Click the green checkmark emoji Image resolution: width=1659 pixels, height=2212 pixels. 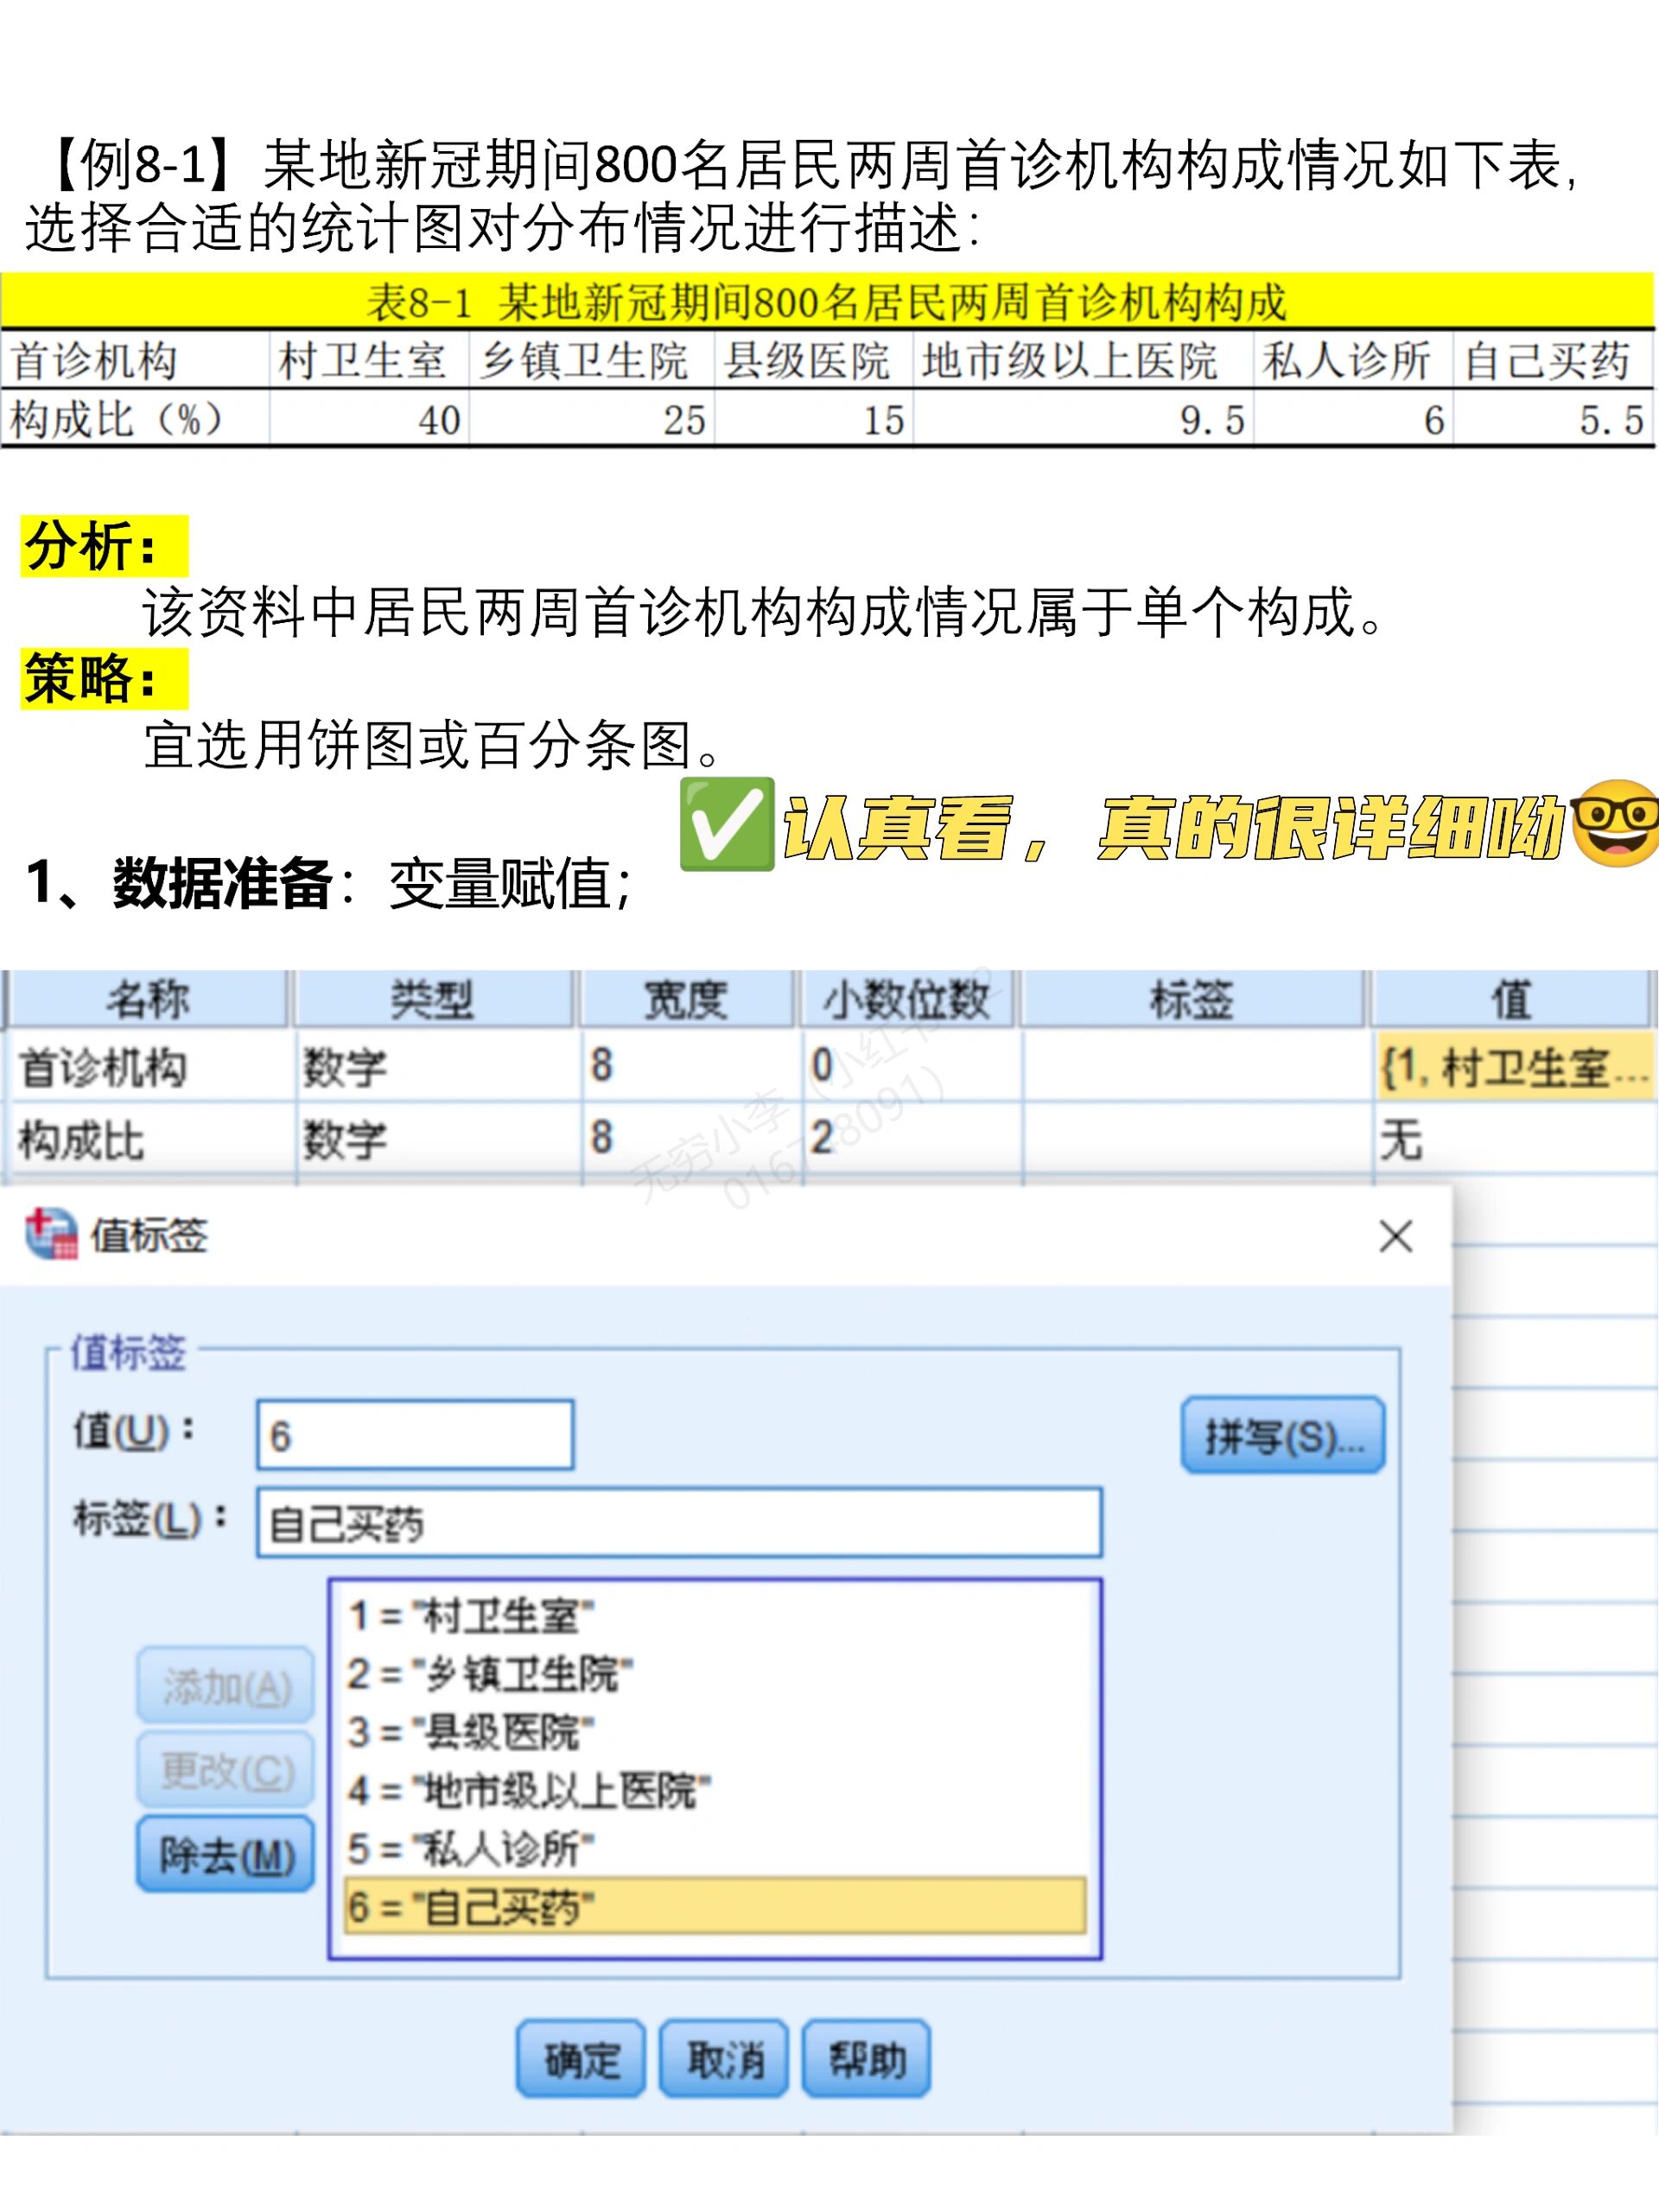coord(727,824)
